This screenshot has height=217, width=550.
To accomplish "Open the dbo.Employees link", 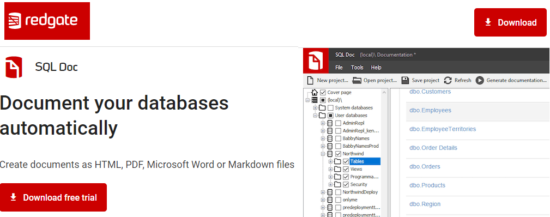I will pyautogui.click(x=430, y=110).
